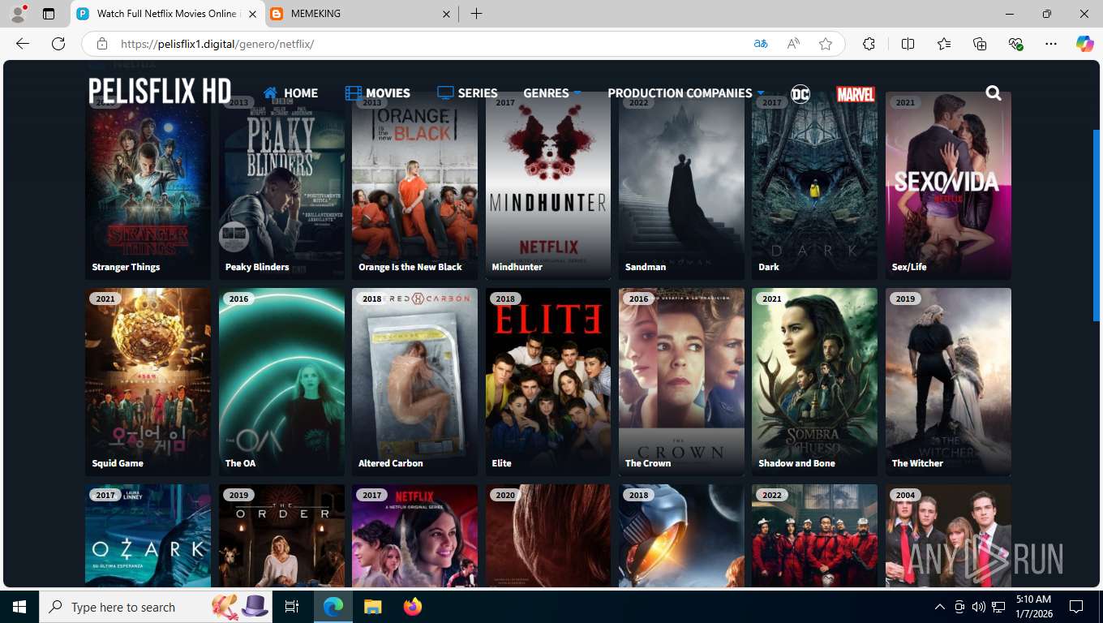
Task: Switch to the MEMEKING tab
Action: point(362,14)
